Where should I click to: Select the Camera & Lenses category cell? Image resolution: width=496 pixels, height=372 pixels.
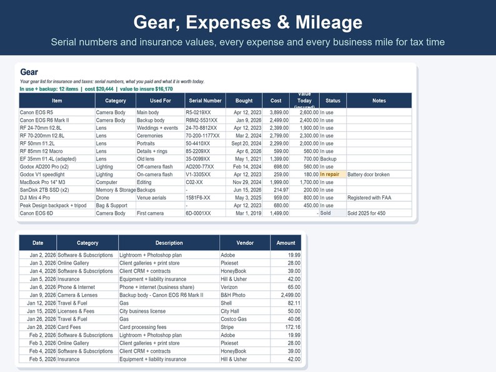pyautogui.click(x=87, y=295)
